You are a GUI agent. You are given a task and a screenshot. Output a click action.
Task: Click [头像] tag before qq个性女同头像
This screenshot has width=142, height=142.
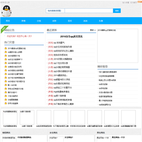pyautogui.click(x=50, y=63)
